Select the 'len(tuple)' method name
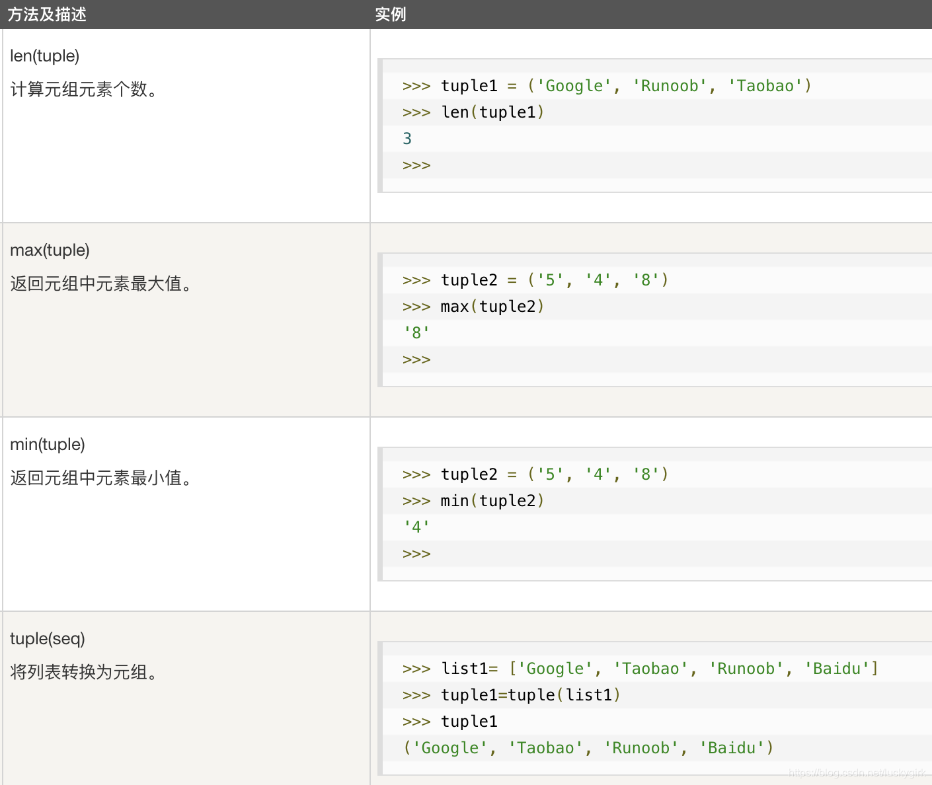The width and height of the screenshot is (932, 785). tap(45, 56)
